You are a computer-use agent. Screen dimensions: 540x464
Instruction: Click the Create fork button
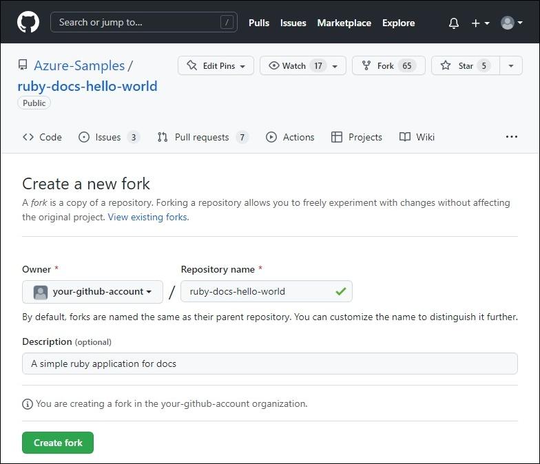click(x=58, y=443)
